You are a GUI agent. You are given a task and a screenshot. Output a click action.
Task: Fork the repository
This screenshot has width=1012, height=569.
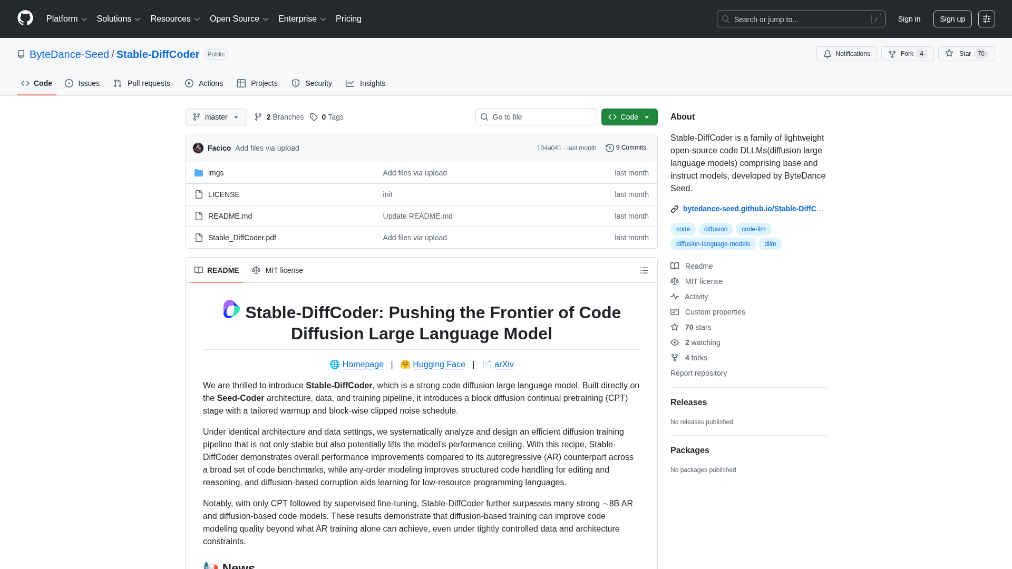pos(907,54)
